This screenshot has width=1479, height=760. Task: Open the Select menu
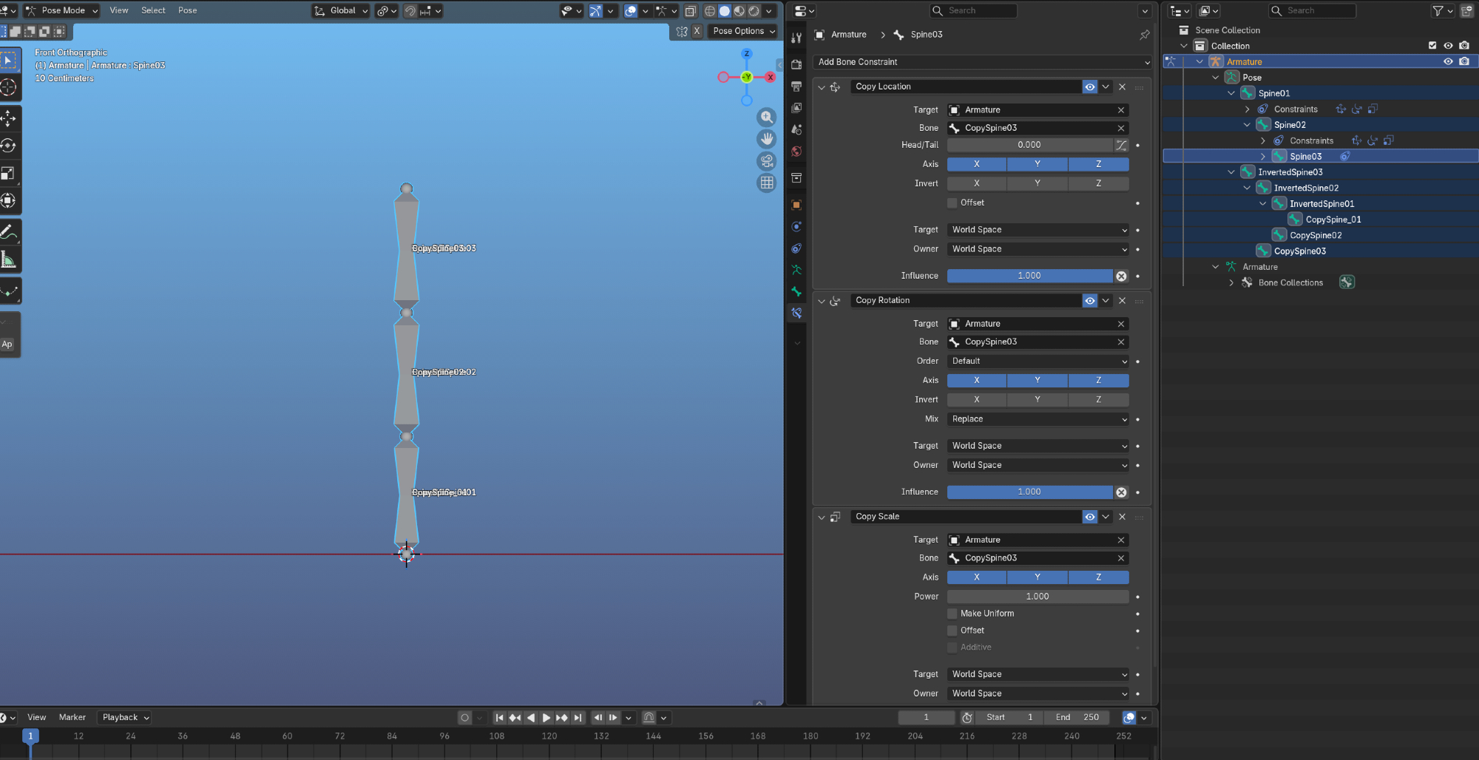tap(153, 10)
